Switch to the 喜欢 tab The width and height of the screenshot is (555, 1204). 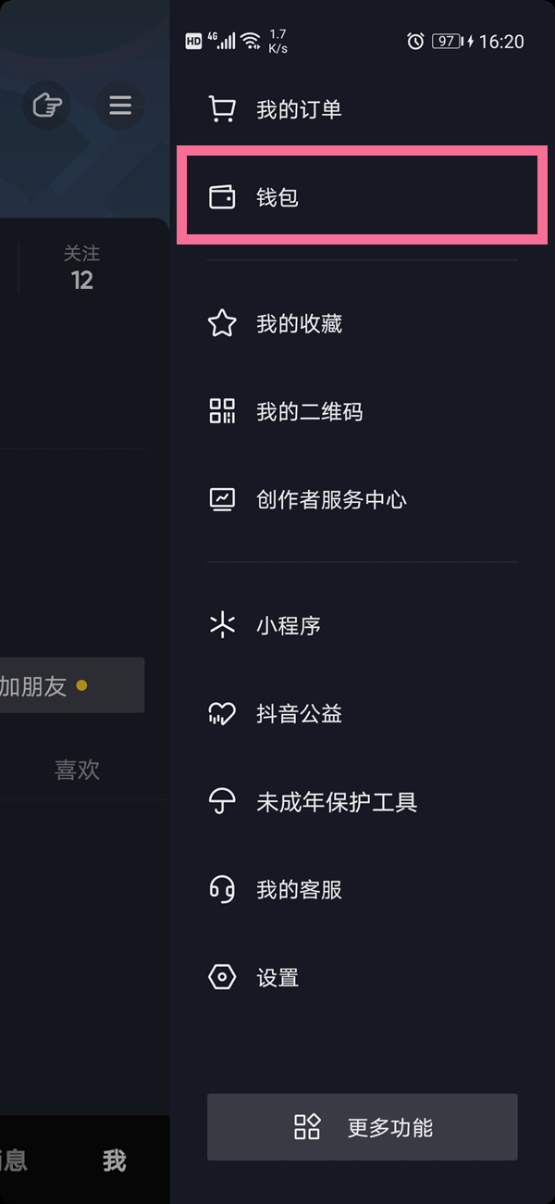77,770
